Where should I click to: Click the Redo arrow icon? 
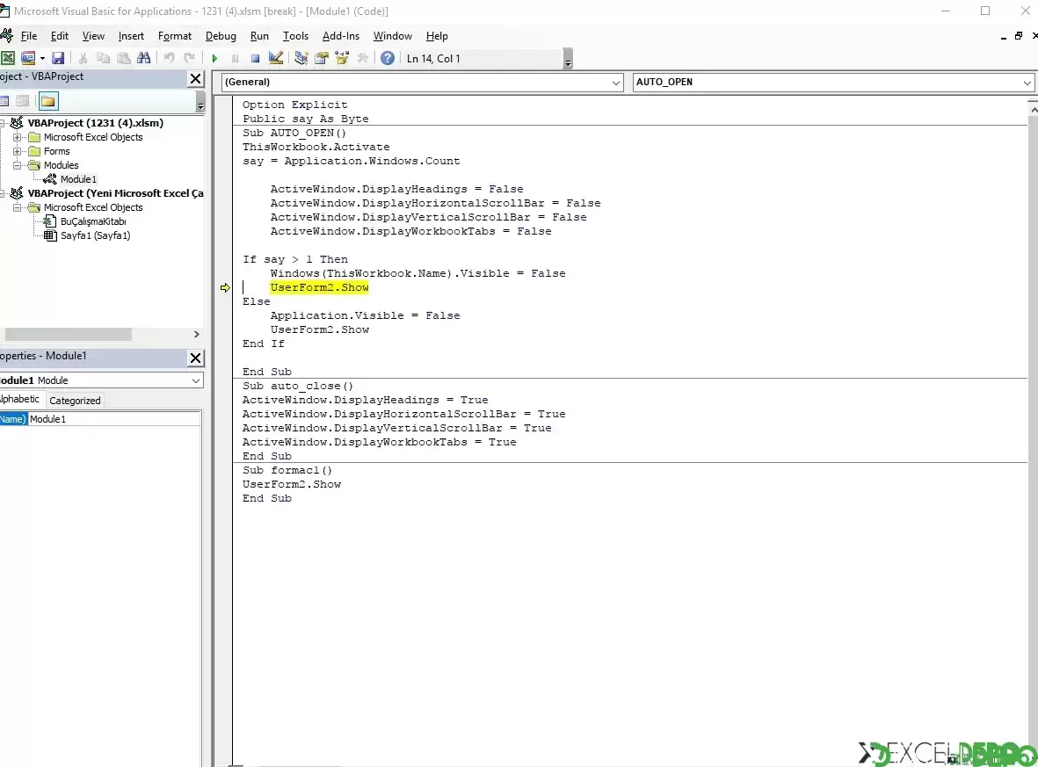[189, 58]
